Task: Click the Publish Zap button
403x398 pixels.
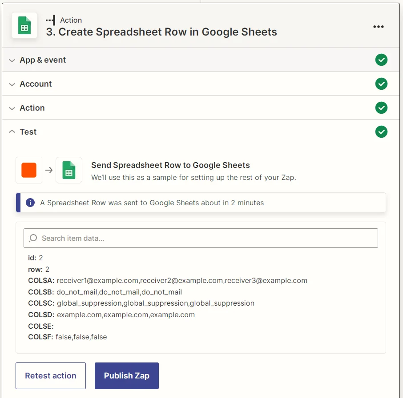Action: pyautogui.click(x=126, y=375)
